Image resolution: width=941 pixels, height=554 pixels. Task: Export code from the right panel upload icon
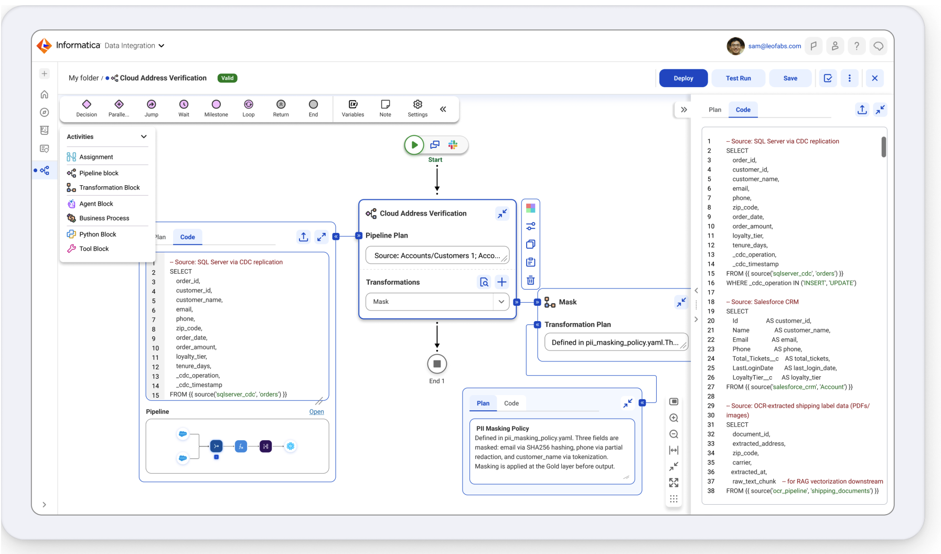tap(862, 109)
